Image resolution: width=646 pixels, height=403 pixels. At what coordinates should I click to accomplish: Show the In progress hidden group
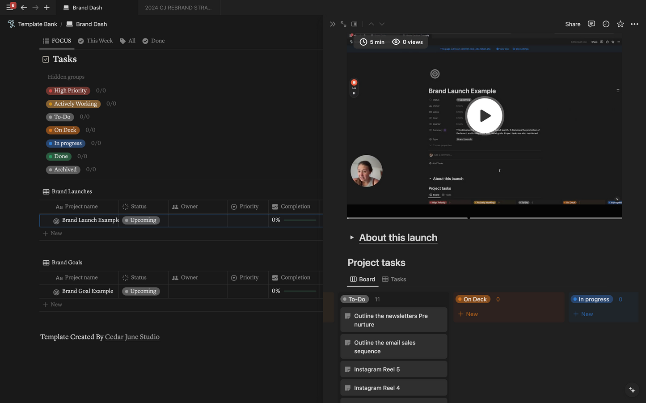pos(66,143)
